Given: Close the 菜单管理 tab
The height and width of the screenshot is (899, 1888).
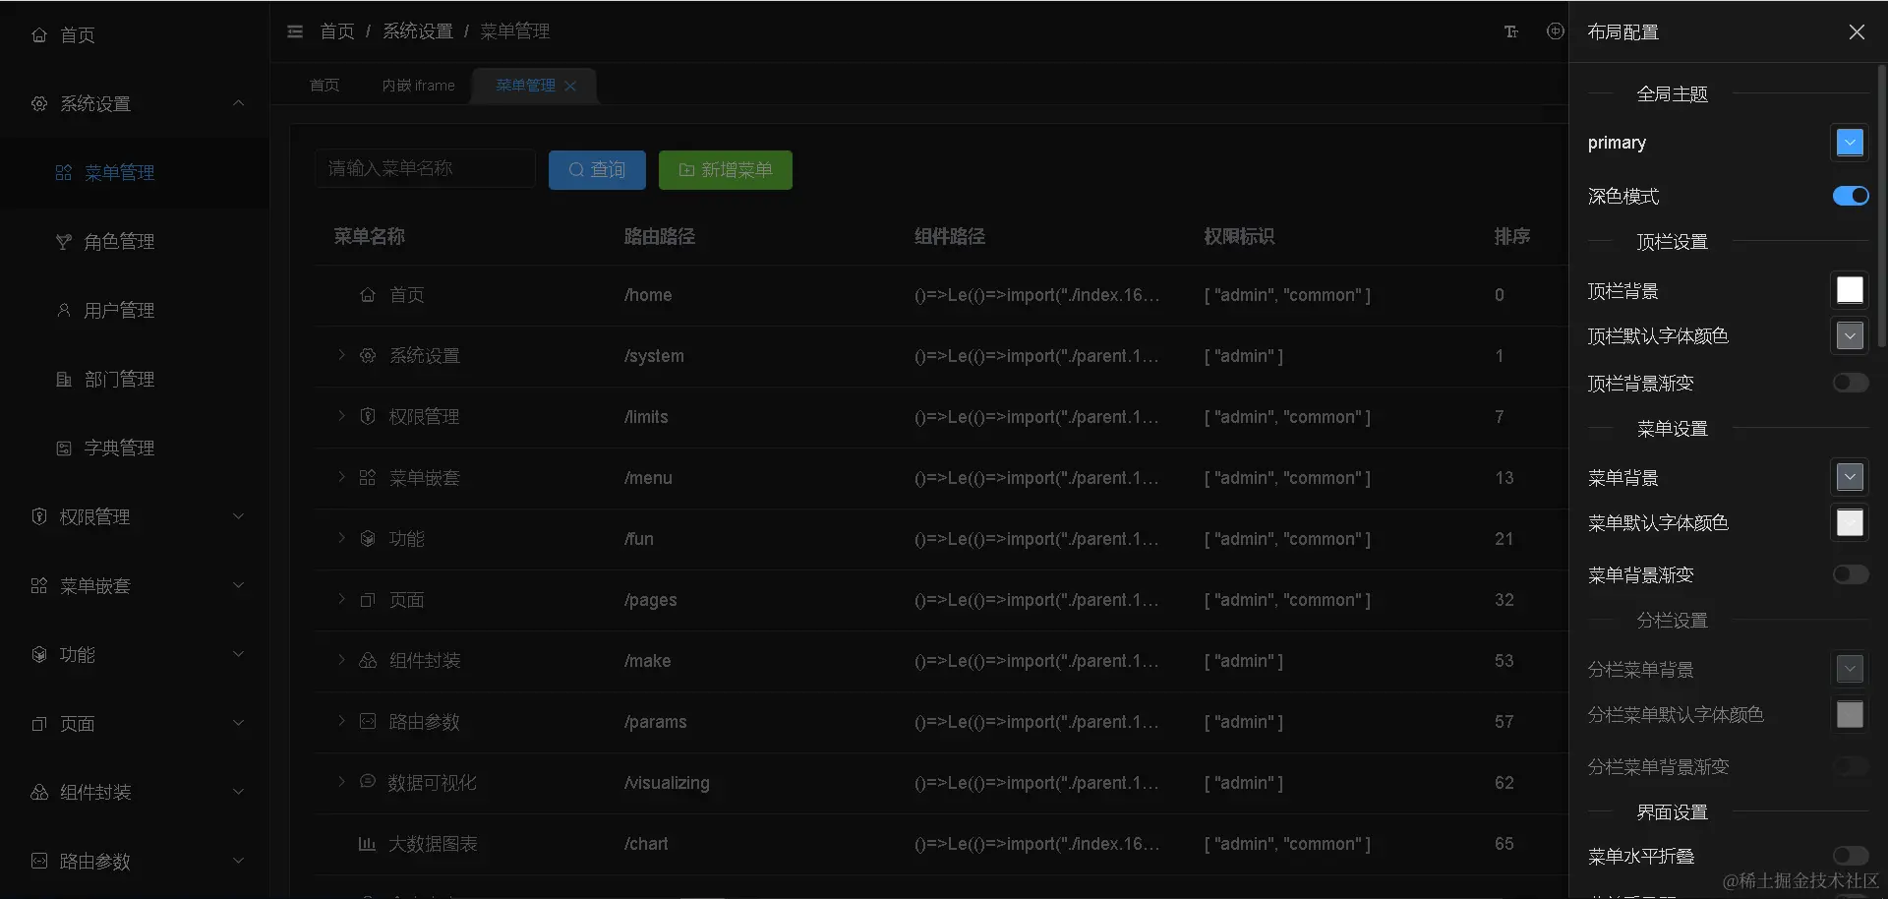Looking at the screenshot, I should pos(570,87).
